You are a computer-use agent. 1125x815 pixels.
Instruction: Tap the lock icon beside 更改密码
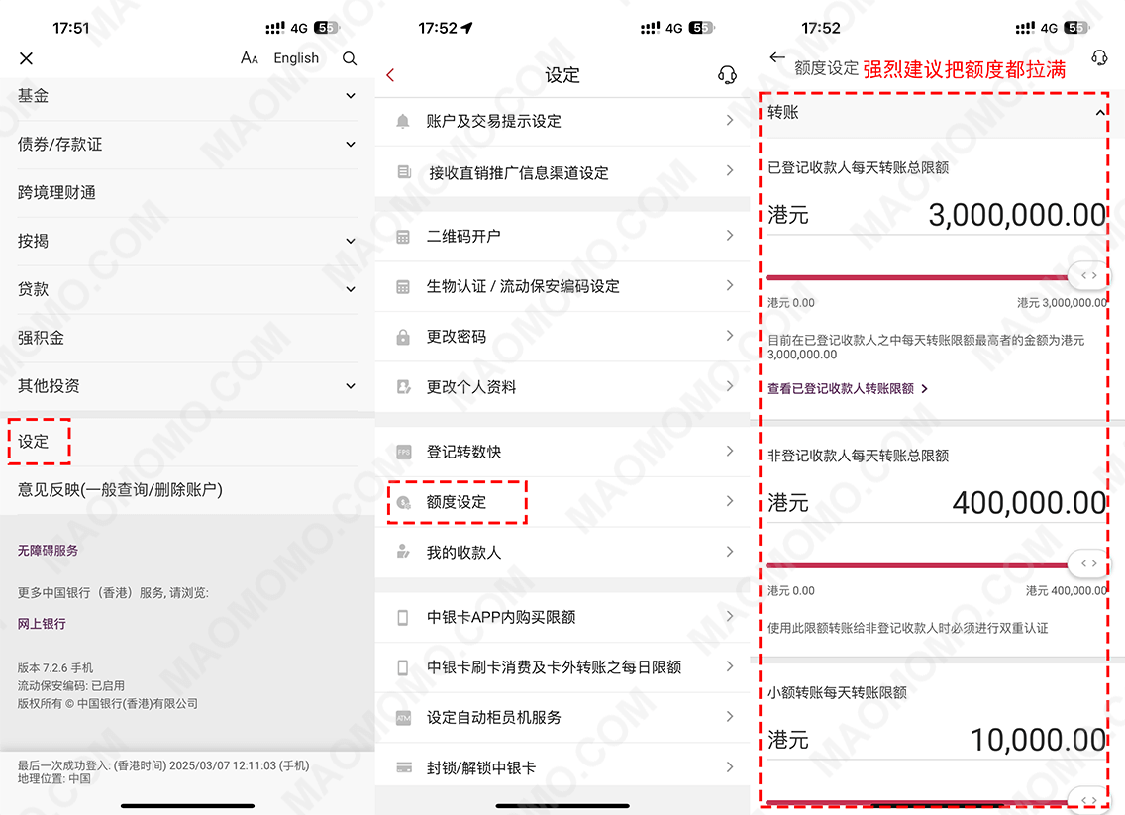(x=403, y=337)
